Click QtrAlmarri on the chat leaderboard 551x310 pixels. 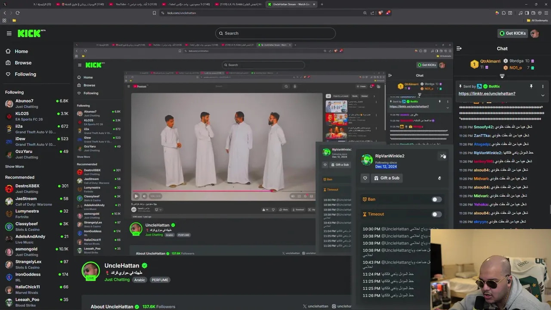click(x=491, y=61)
